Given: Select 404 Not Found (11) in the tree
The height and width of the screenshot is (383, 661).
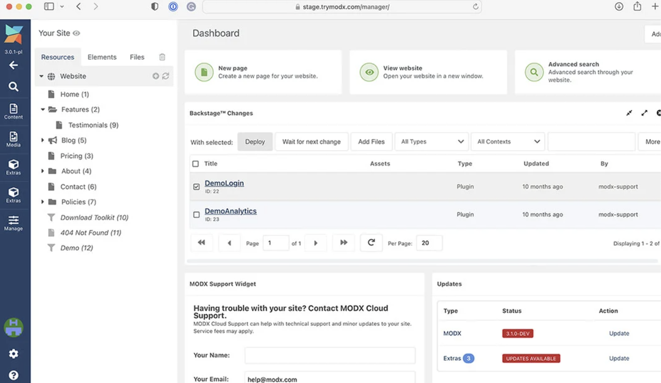Looking at the screenshot, I should 91,233.
